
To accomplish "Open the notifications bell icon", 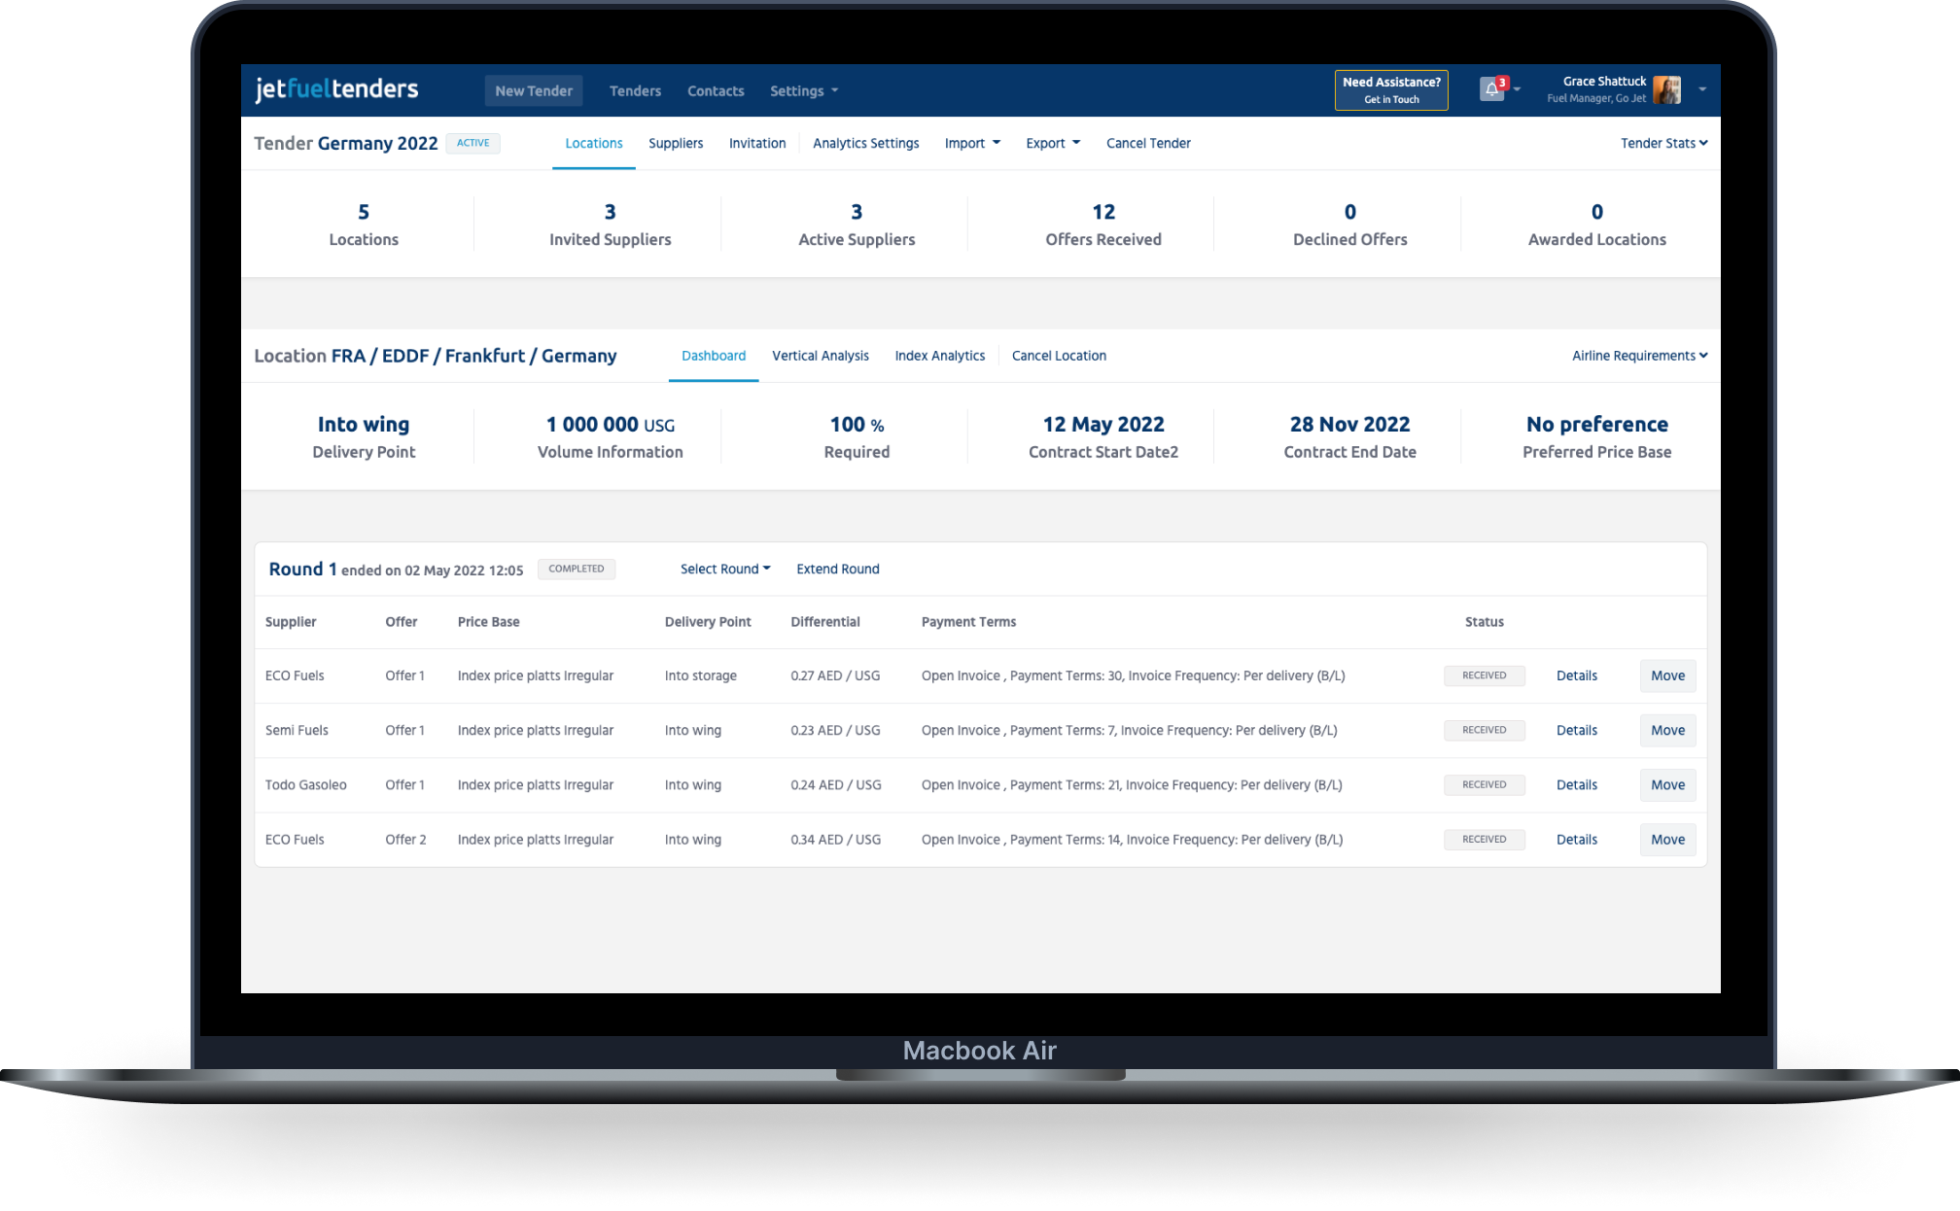I will (x=1491, y=90).
